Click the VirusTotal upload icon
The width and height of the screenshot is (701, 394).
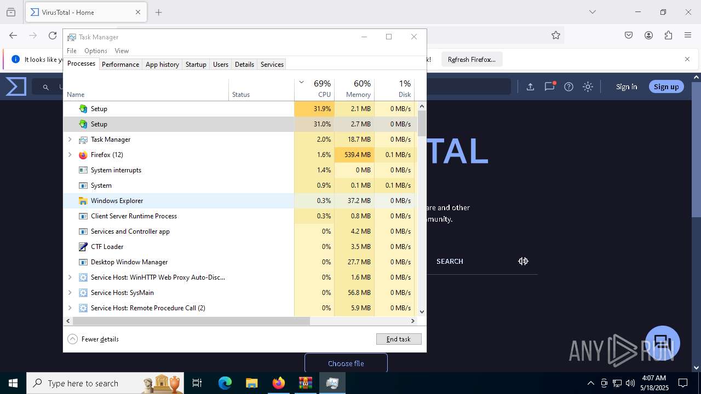(530, 86)
